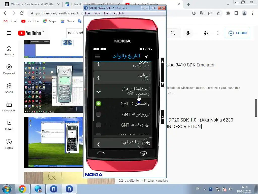Open the Chrome tab search dropdown arrow
This screenshot has height=194, width=258.
pos(228,5)
